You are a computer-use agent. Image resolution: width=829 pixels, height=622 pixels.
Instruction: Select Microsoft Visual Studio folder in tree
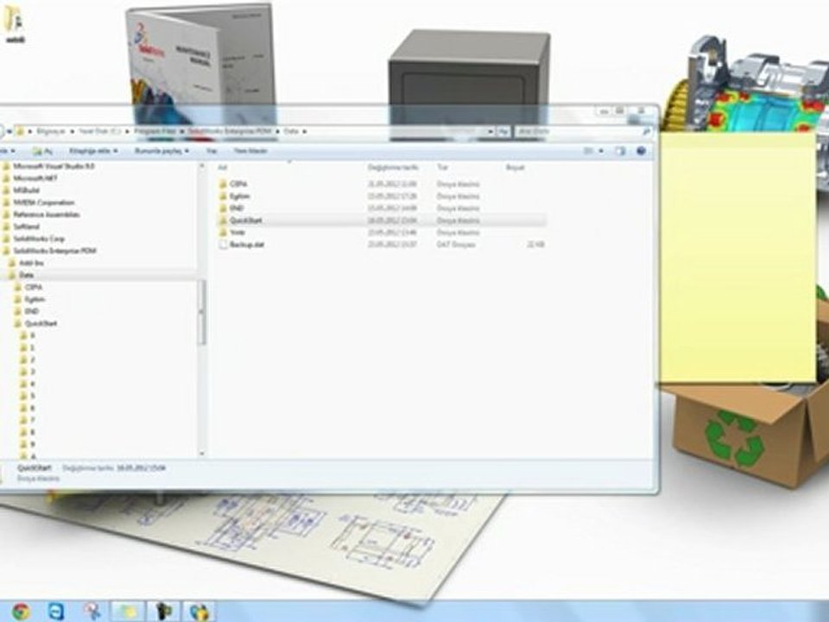54,166
